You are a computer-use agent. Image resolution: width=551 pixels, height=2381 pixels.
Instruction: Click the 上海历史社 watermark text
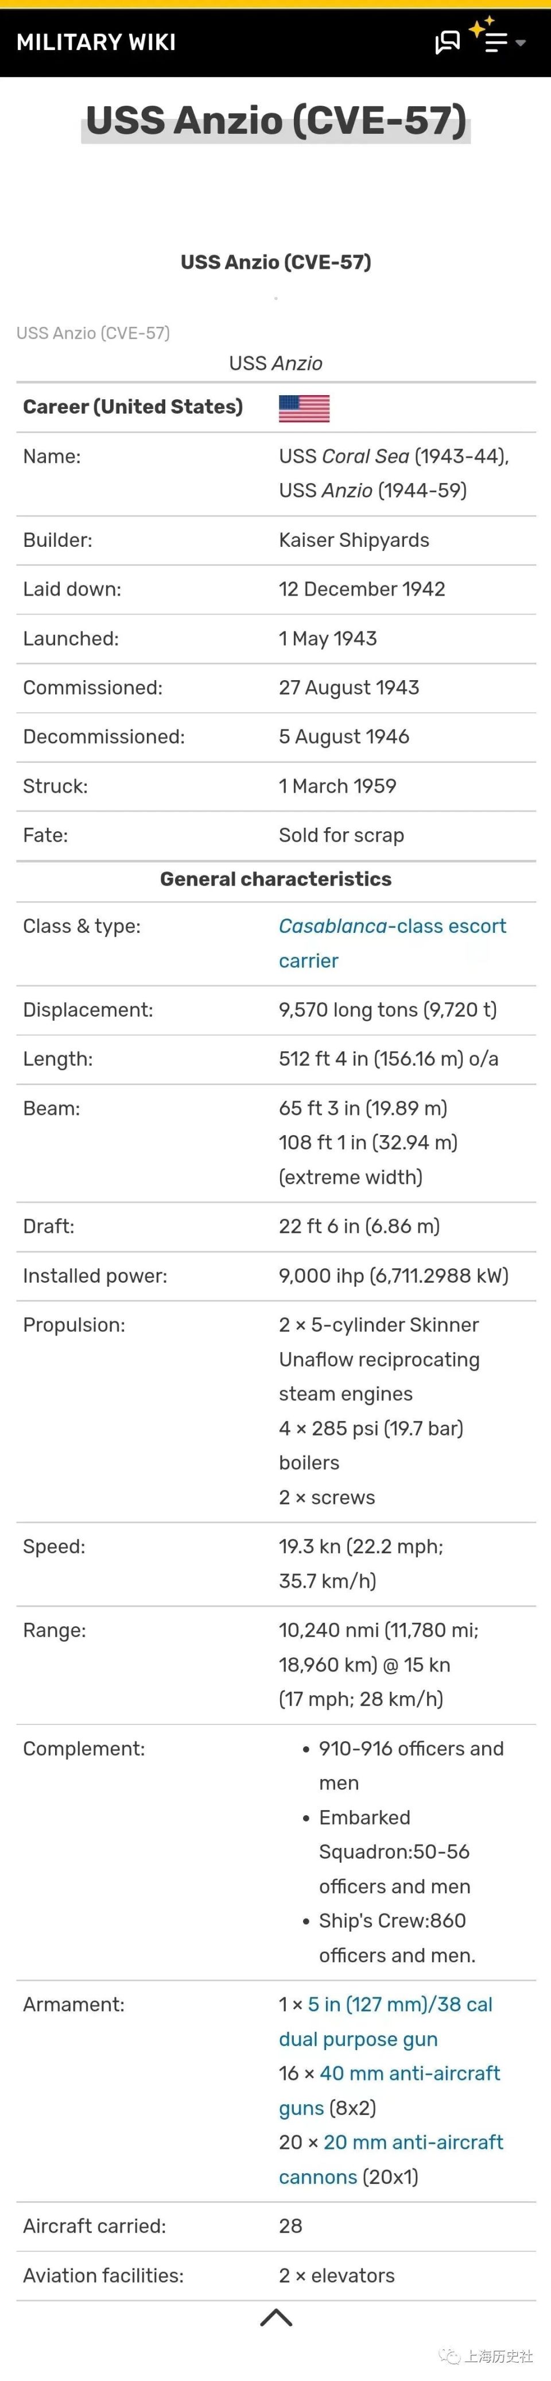[x=499, y=2356]
